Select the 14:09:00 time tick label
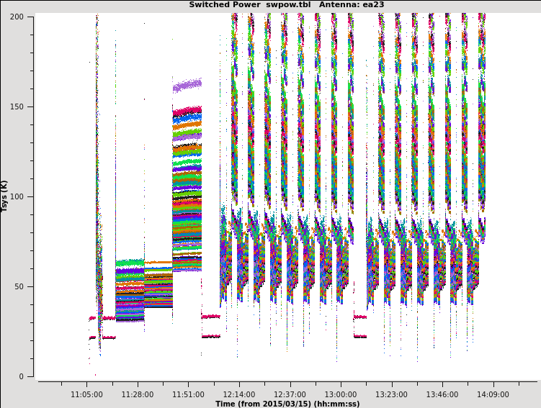The height and width of the screenshot is (408, 541). click(493, 394)
